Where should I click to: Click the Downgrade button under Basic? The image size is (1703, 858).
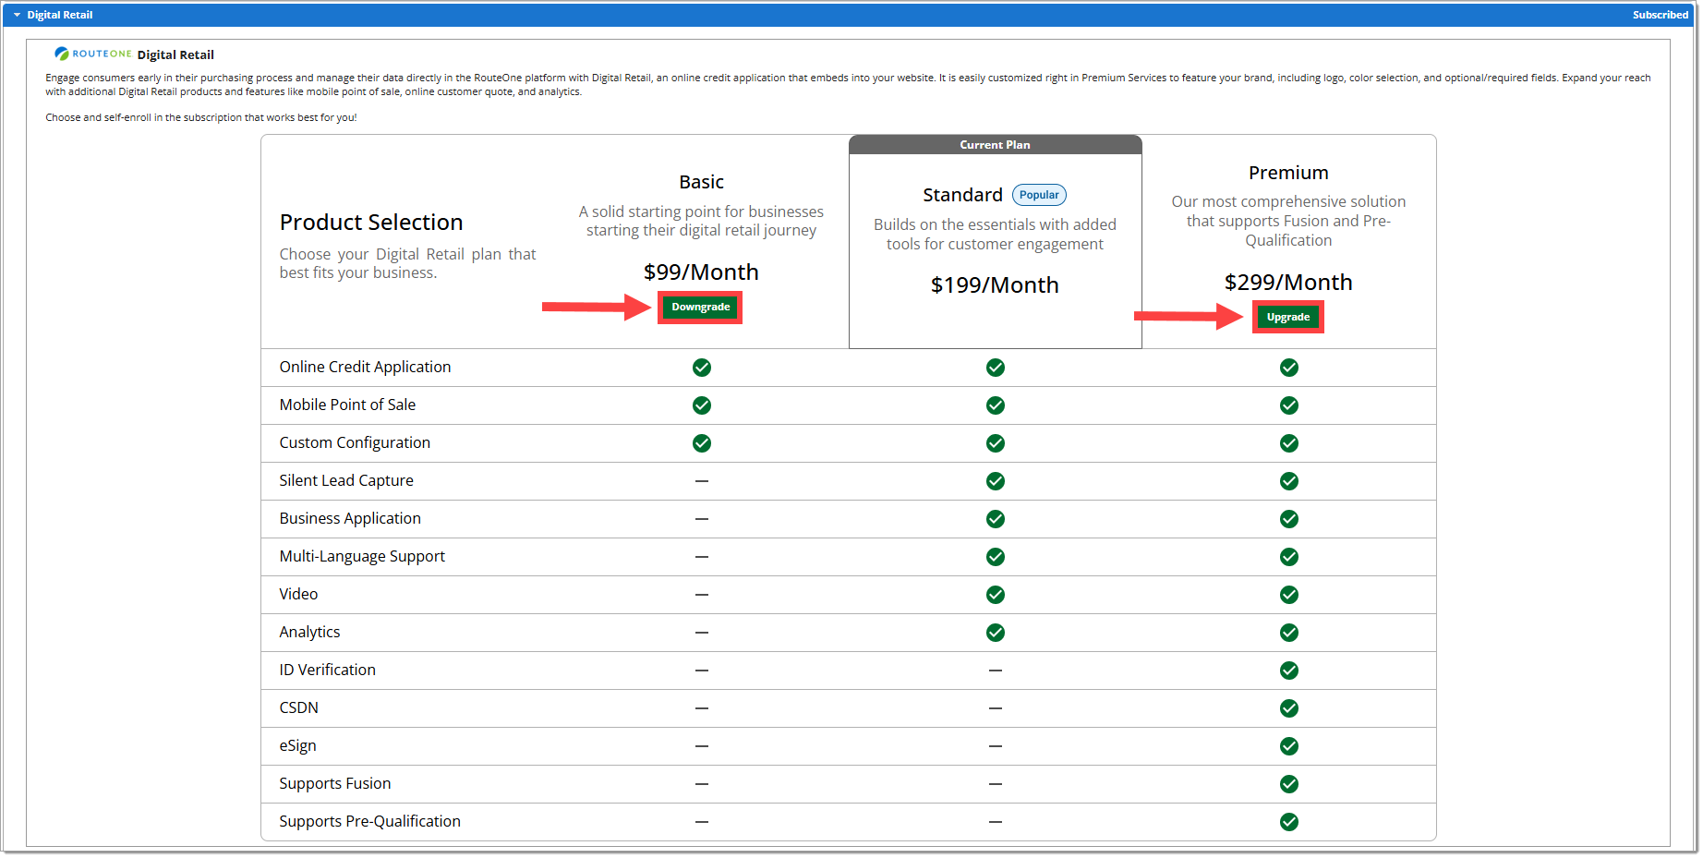pos(700,308)
